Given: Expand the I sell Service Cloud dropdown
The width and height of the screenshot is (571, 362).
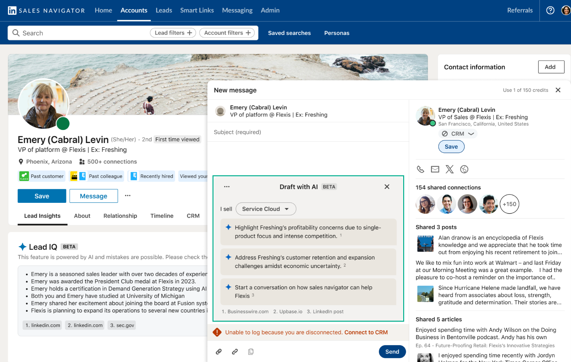Looking at the screenshot, I should tap(266, 209).
